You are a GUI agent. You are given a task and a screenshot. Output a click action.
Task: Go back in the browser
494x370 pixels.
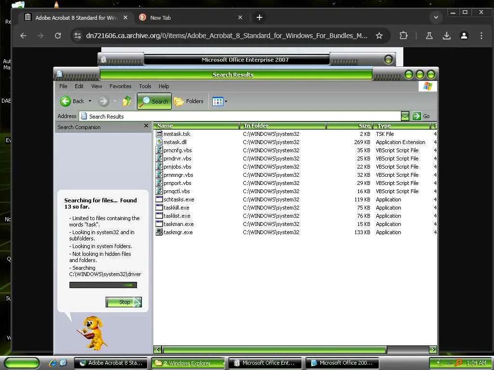23,36
